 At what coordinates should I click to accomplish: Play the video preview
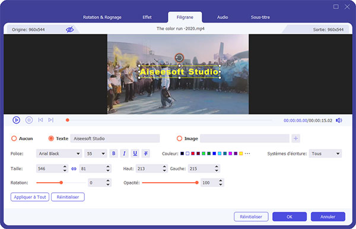coord(17,120)
